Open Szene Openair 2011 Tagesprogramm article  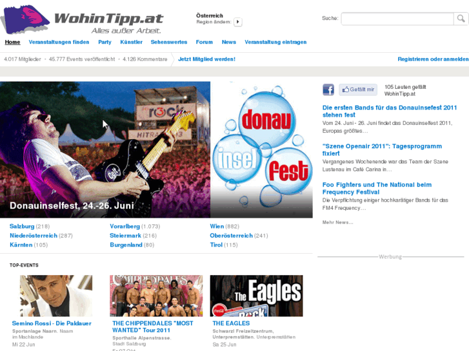pyautogui.click(x=382, y=149)
